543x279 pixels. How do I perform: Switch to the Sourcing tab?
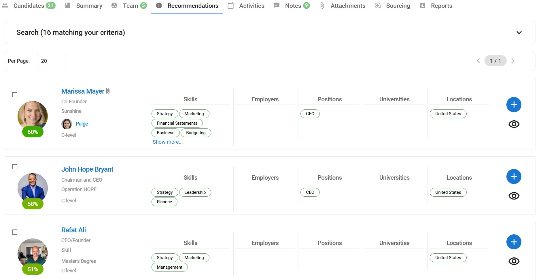tap(398, 6)
